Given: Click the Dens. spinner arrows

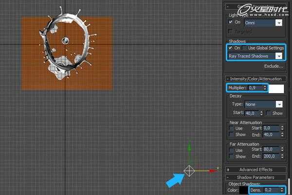Looking at the screenshot, I should [x=282, y=190].
